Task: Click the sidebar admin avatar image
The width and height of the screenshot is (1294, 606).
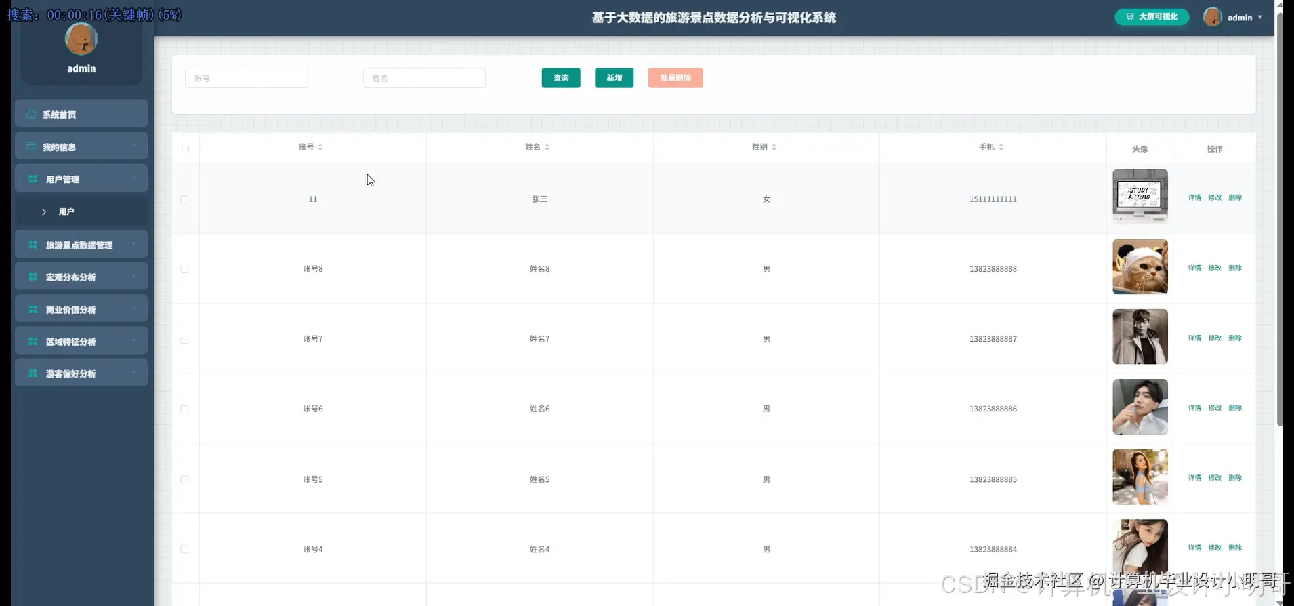Action: click(x=81, y=39)
